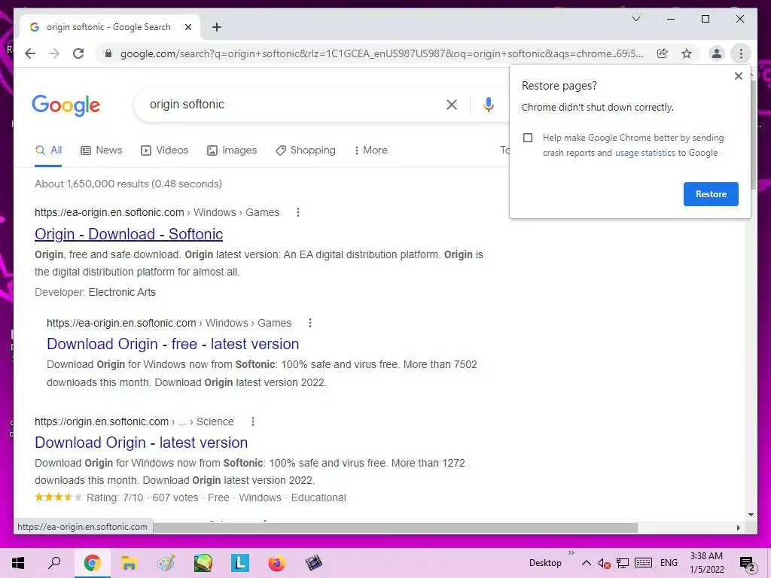Click the forward navigation arrow
This screenshot has width=771, height=578.
pyautogui.click(x=54, y=53)
